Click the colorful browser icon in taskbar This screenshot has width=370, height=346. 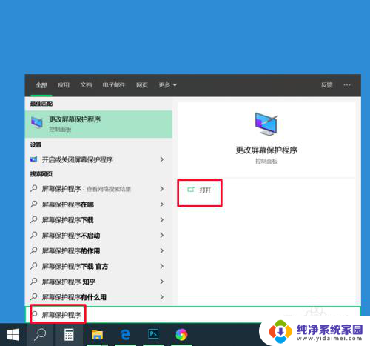tap(181, 335)
